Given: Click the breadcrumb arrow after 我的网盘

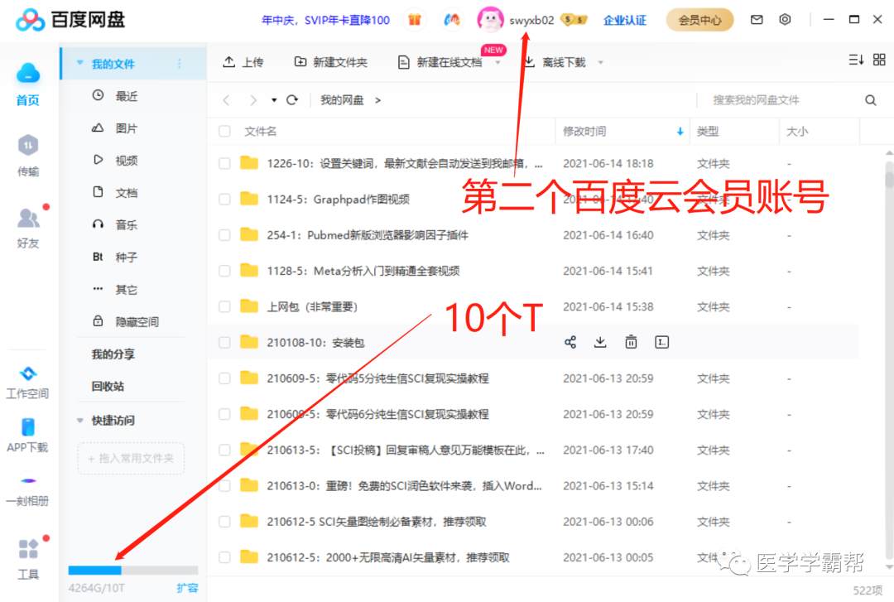Looking at the screenshot, I should tap(377, 100).
